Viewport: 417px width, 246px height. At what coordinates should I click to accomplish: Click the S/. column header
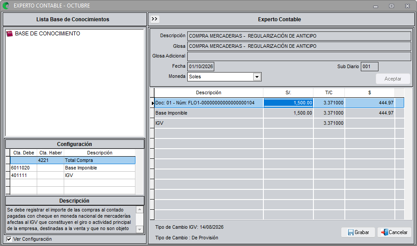pos(288,92)
